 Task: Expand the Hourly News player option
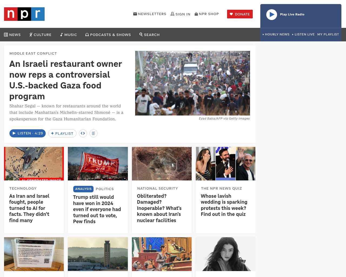276,34
